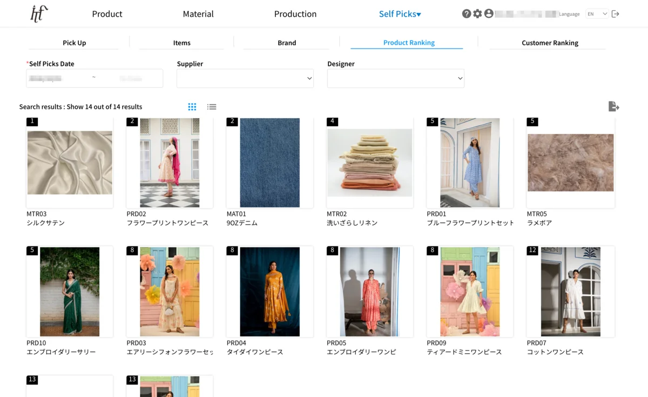Screen dimensions: 648x397
Task: Open the MAT01 denim thumbnail
Action: click(x=270, y=163)
